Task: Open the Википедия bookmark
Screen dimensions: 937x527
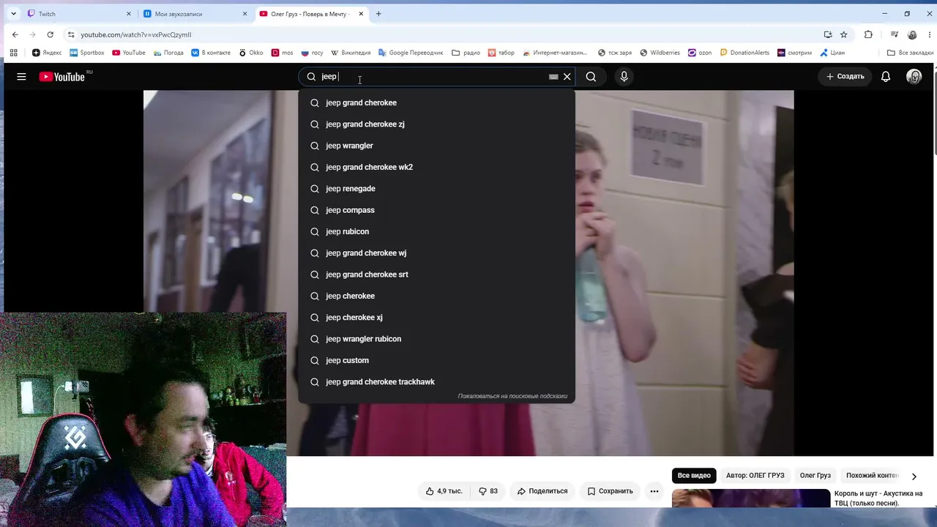Action: point(351,53)
